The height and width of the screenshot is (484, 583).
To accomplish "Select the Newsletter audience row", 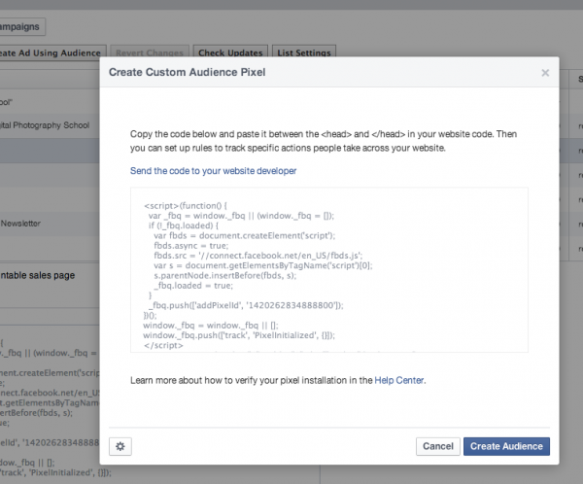I will (50, 224).
